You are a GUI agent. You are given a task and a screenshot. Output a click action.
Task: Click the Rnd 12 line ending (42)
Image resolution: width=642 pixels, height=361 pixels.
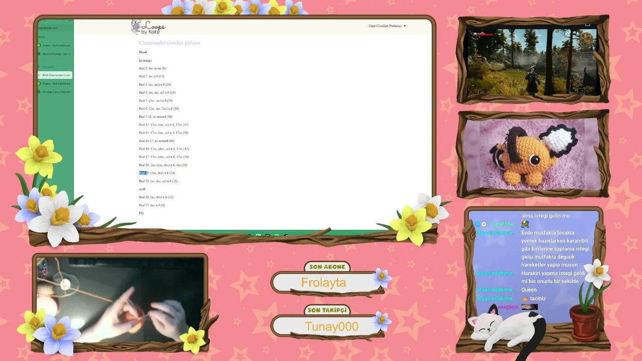tap(164, 124)
